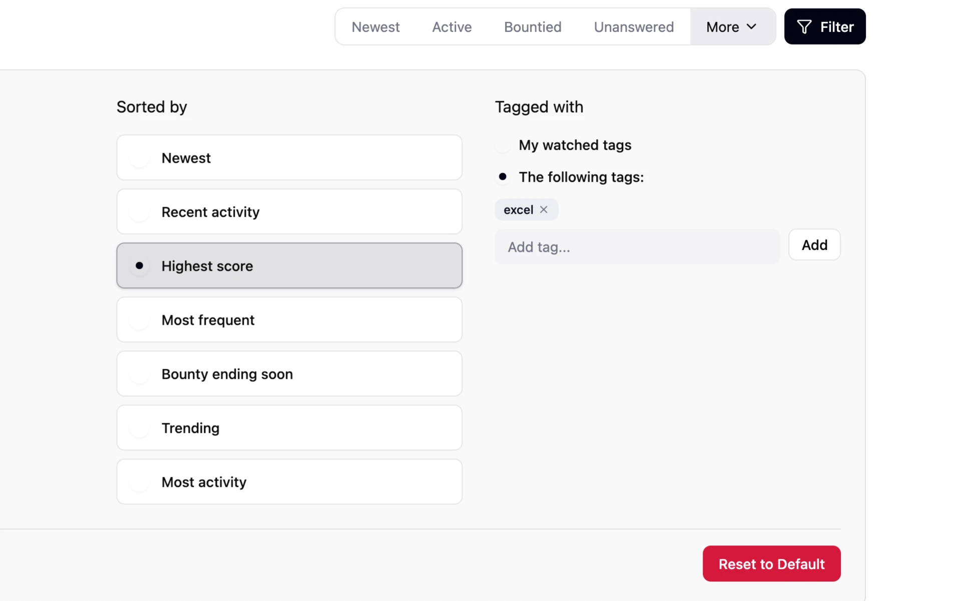Switch to the Newest tab
The width and height of the screenshot is (962, 601).
coord(375,27)
